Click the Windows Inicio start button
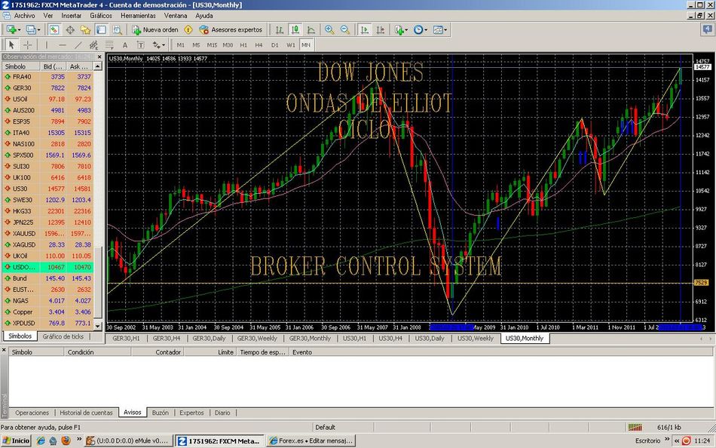The width and height of the screenshot is (716, 448). [16, 440]
